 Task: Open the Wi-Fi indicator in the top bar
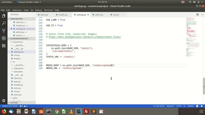[x=190, y=2]
